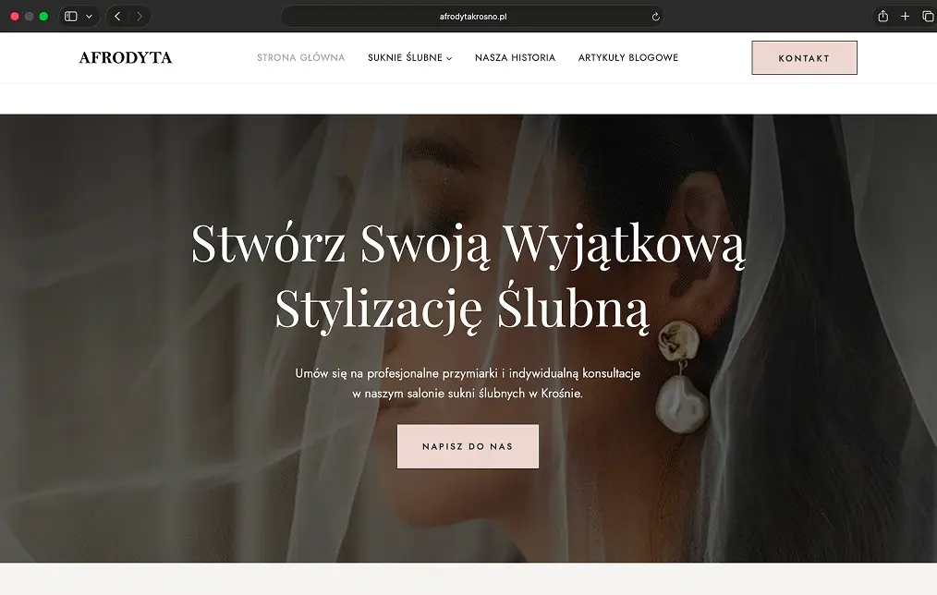Click the browser forward arrow
This screenshot has width=937, height=595.
140,16
